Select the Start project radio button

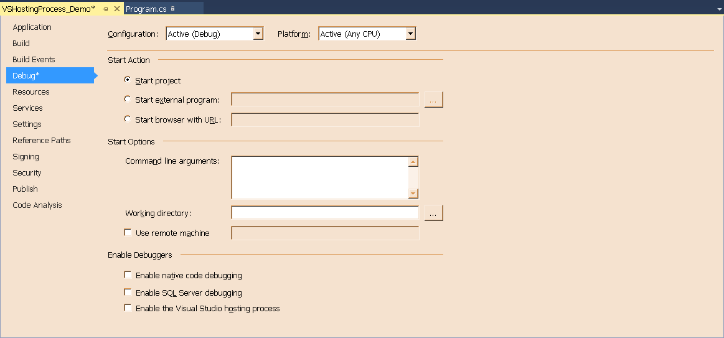128,80
